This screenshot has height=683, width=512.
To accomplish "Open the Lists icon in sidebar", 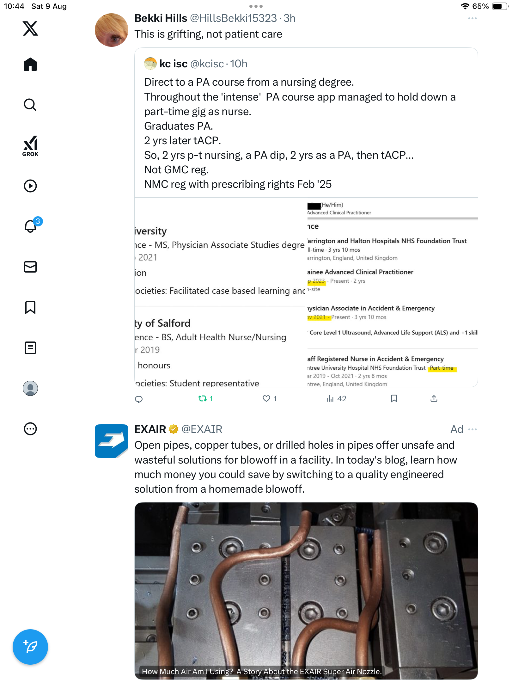I will click(x=30, y=348).
